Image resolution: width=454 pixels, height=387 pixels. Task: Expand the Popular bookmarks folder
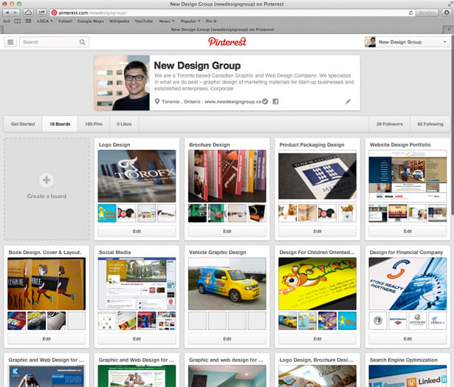click(190, 21)
